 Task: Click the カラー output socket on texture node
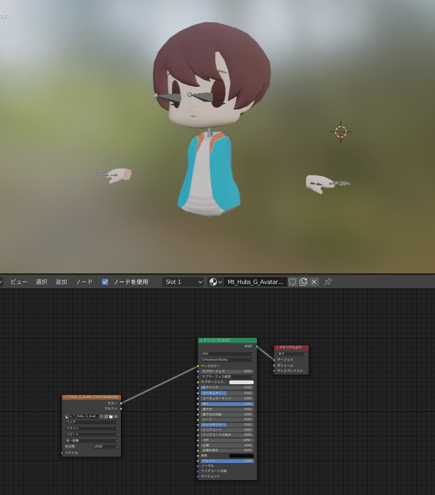(x=121, y=403)
